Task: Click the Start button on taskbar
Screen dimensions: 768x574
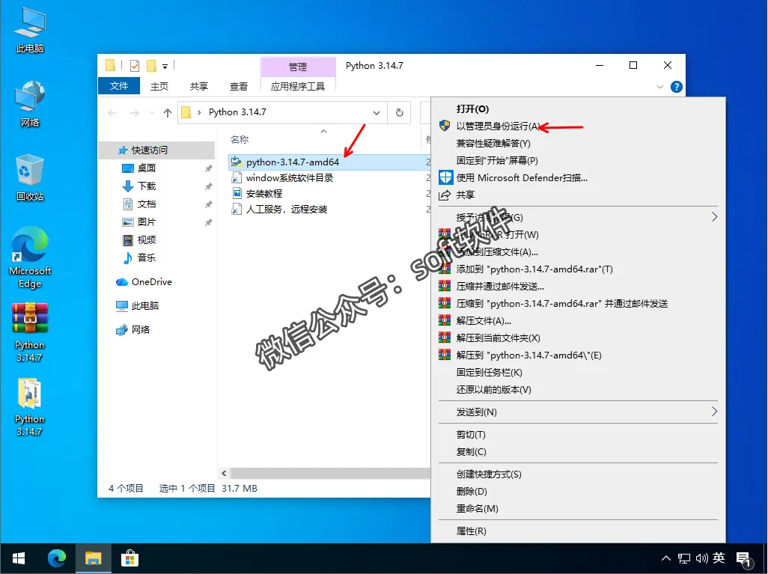Action: click(x=19, y=558)
